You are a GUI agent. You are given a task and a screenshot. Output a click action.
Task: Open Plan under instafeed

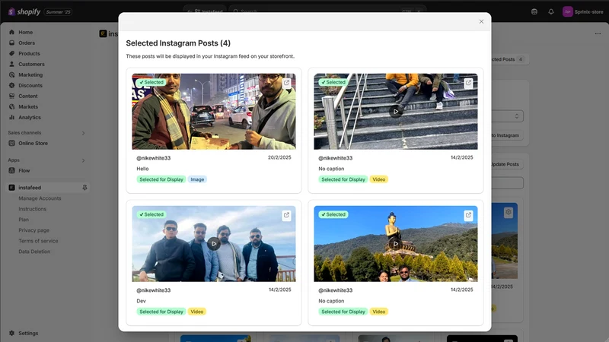pyautogui.click(x=24, y=220)
